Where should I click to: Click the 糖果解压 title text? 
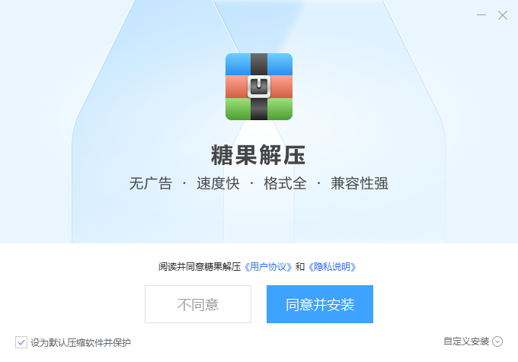pos(258,154)
